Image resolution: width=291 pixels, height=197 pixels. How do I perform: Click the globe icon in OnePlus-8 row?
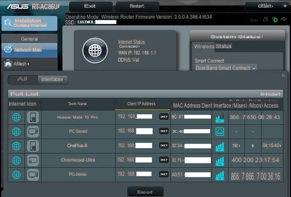16,146
